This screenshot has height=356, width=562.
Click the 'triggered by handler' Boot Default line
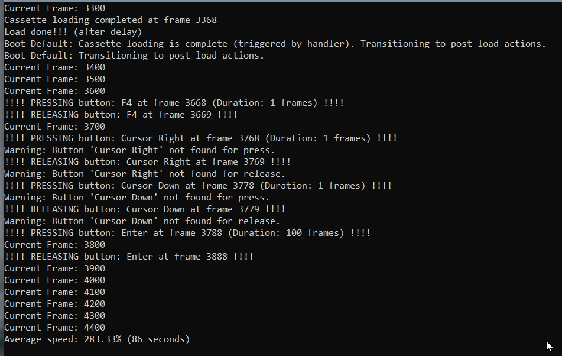coord(275,44)
